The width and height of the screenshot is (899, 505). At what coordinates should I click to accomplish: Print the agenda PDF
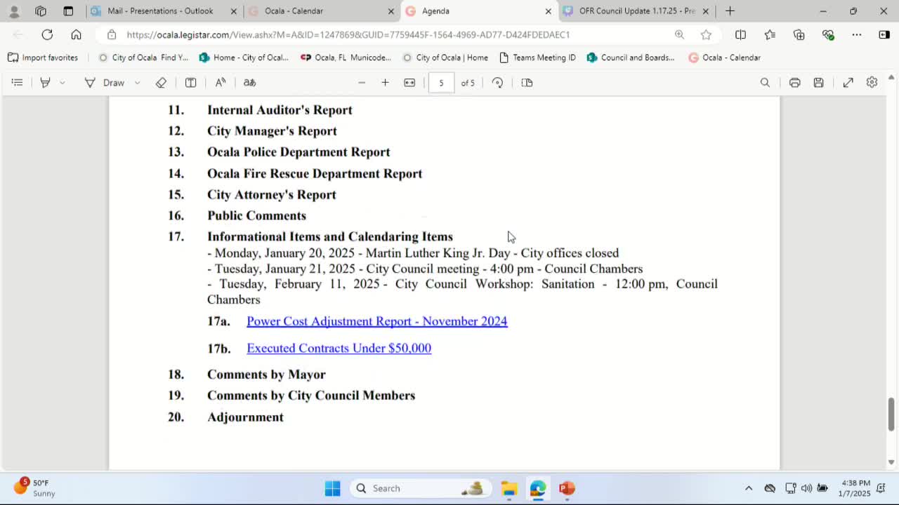tap(794, 82)
